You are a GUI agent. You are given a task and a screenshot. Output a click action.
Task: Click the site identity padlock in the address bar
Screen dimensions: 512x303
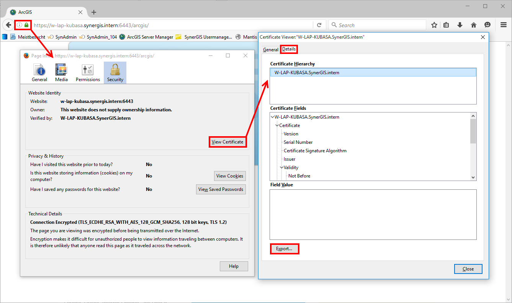coord(26,24)
